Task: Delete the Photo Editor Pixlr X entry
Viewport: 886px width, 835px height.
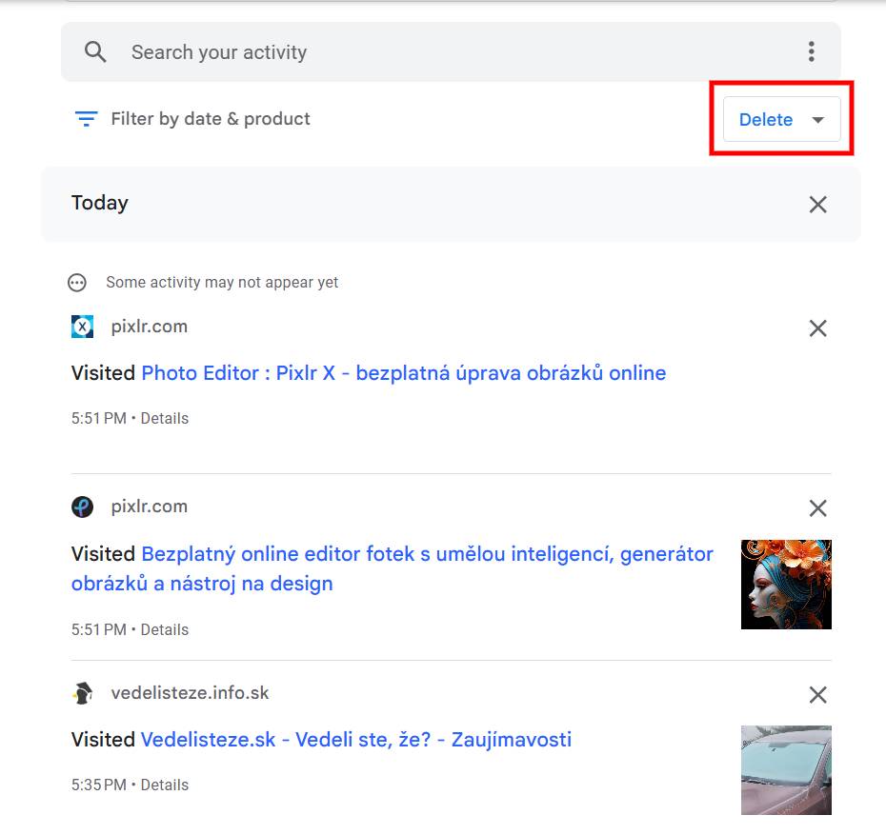Action: click(817, 328)
